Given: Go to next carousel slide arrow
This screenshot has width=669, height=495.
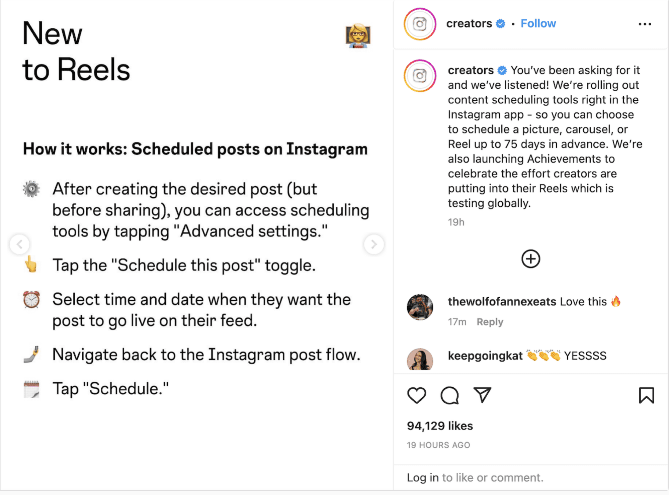Looking at the screenshot, I should tap(374, 244).
